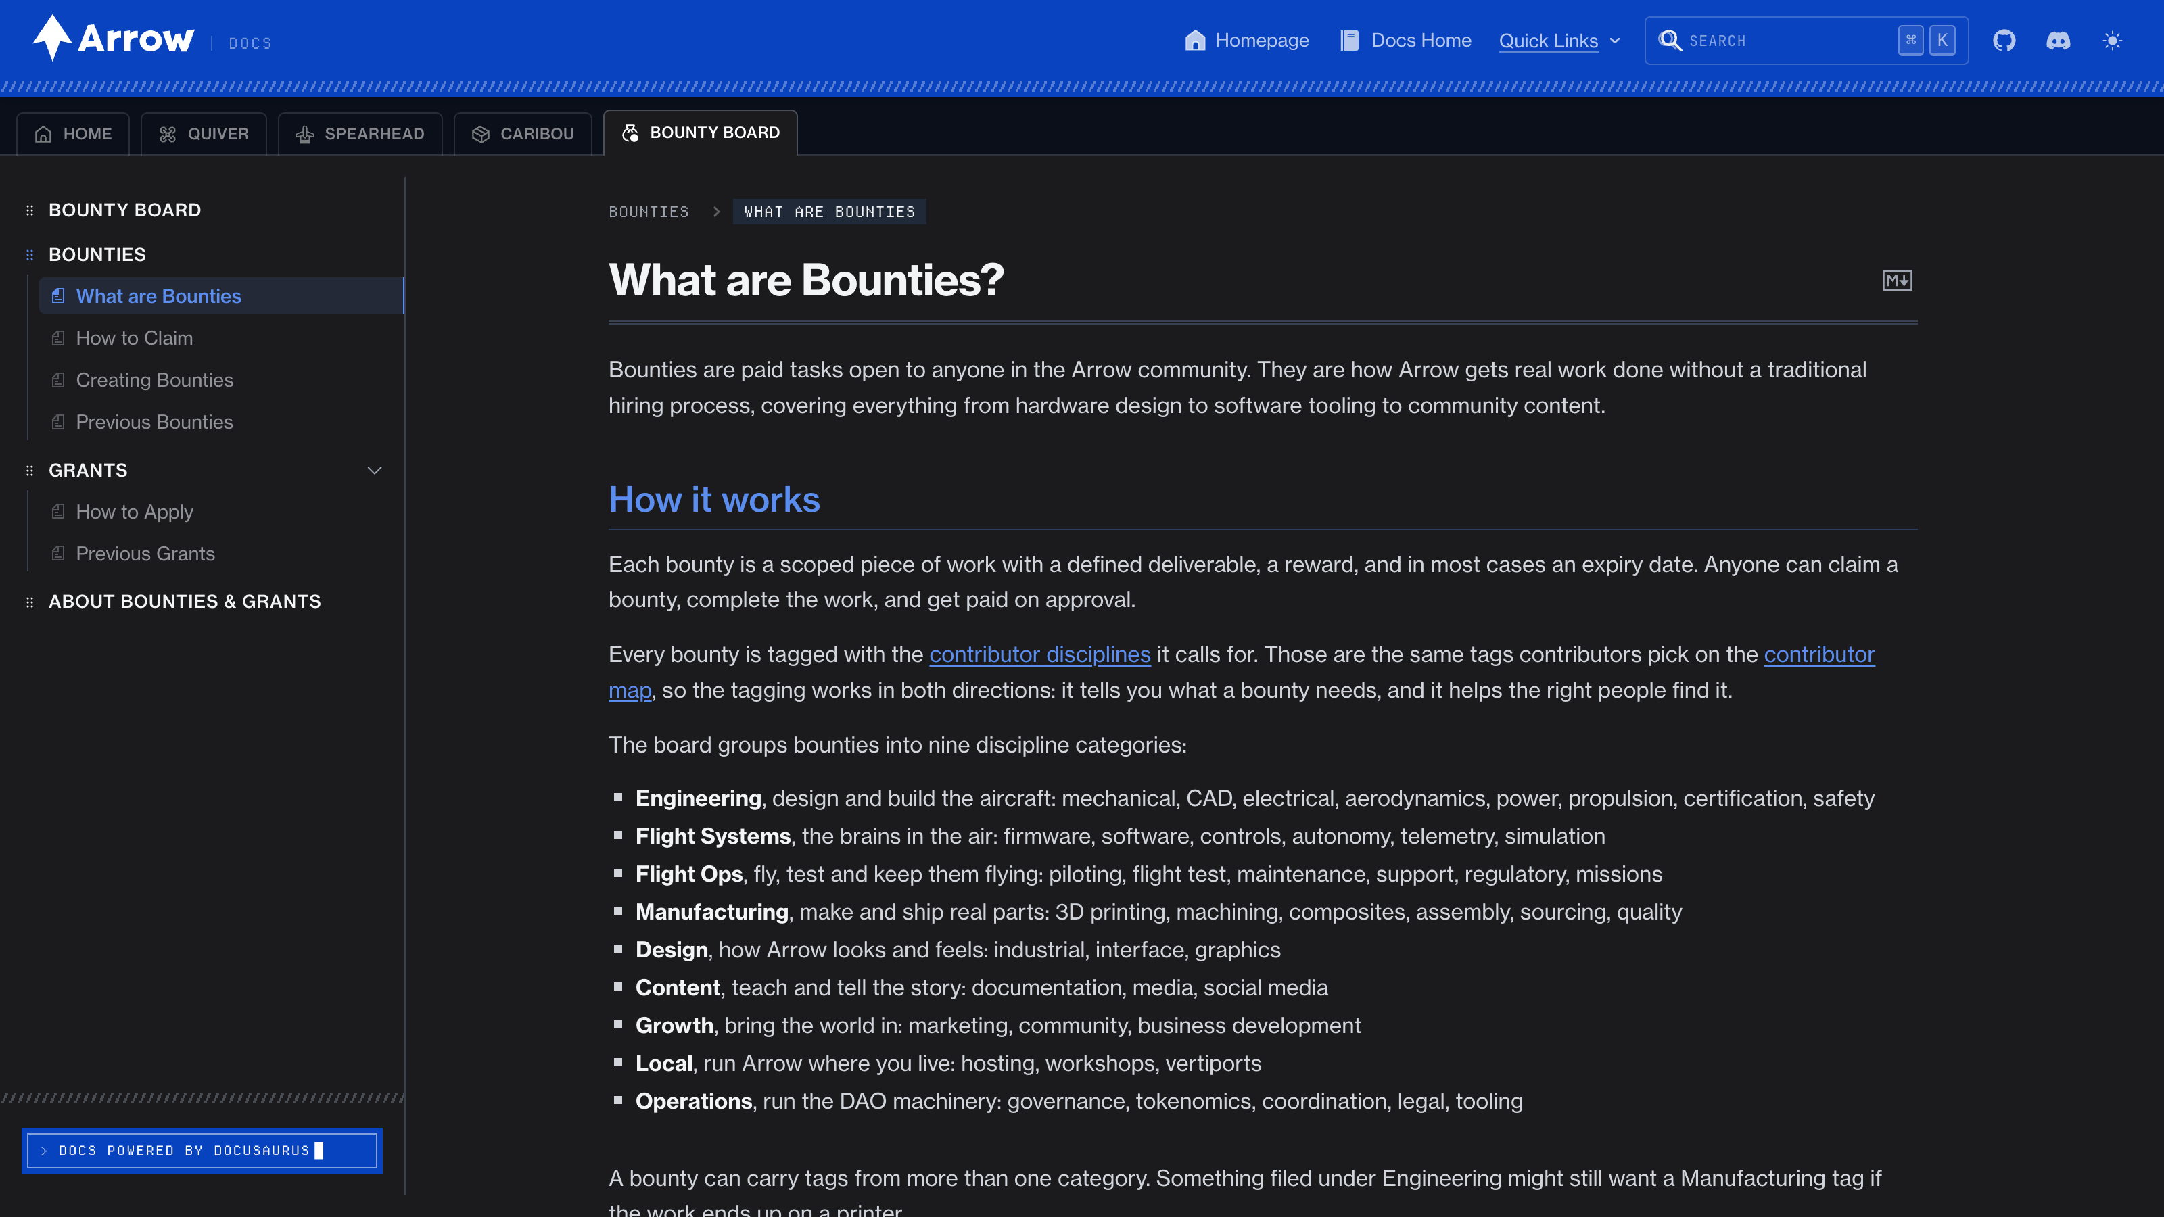Switch to the QUIVER tab

[204, 135]
